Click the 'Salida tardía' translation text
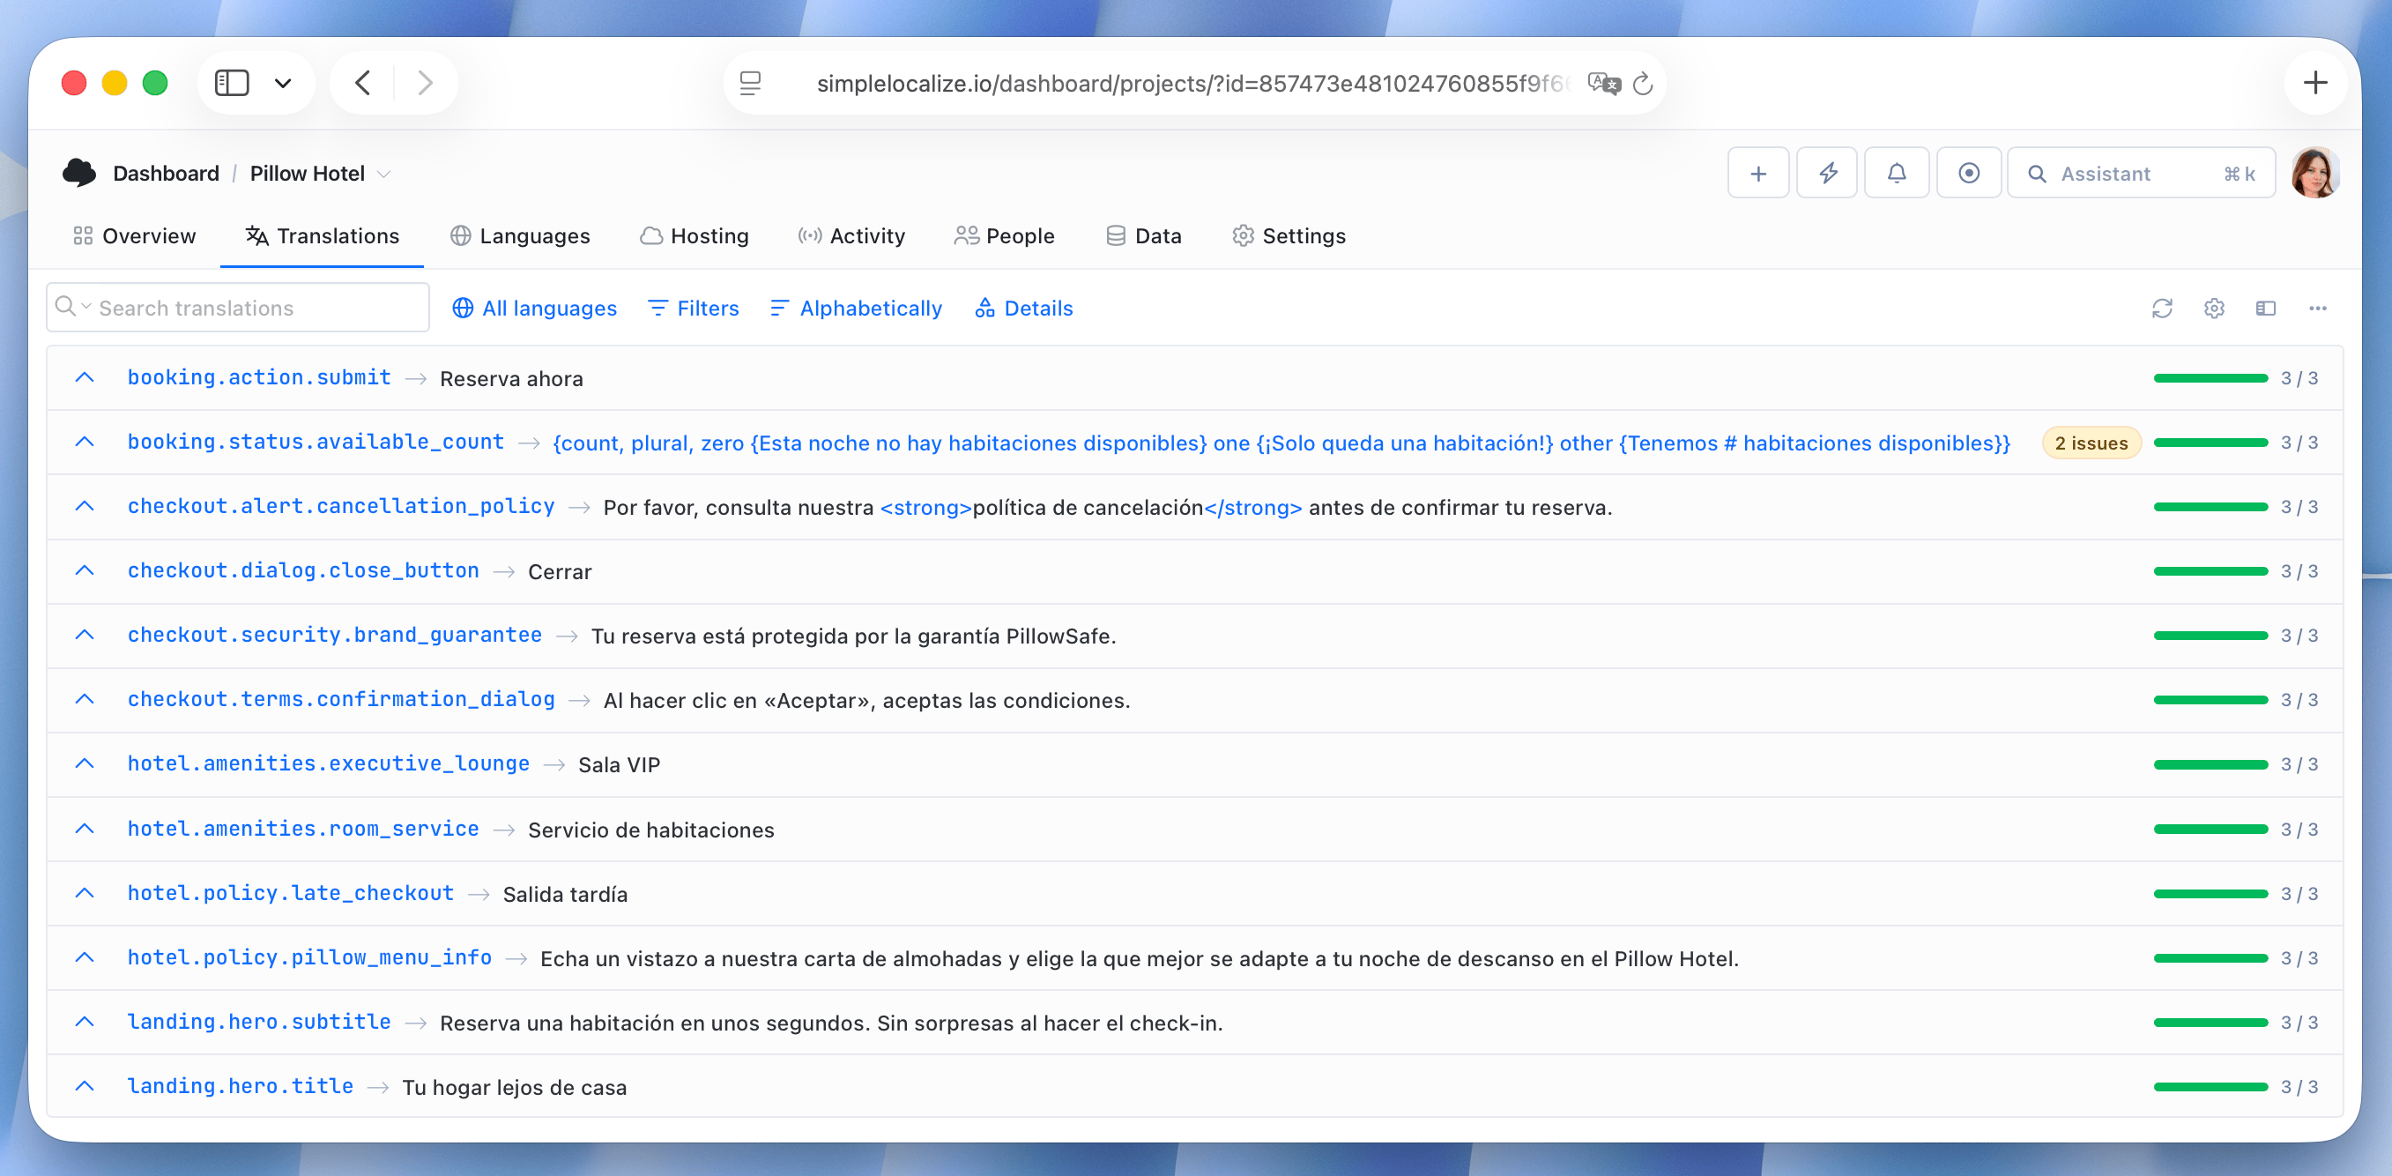The image size is (2392, 1176). [x=566, y=895]
